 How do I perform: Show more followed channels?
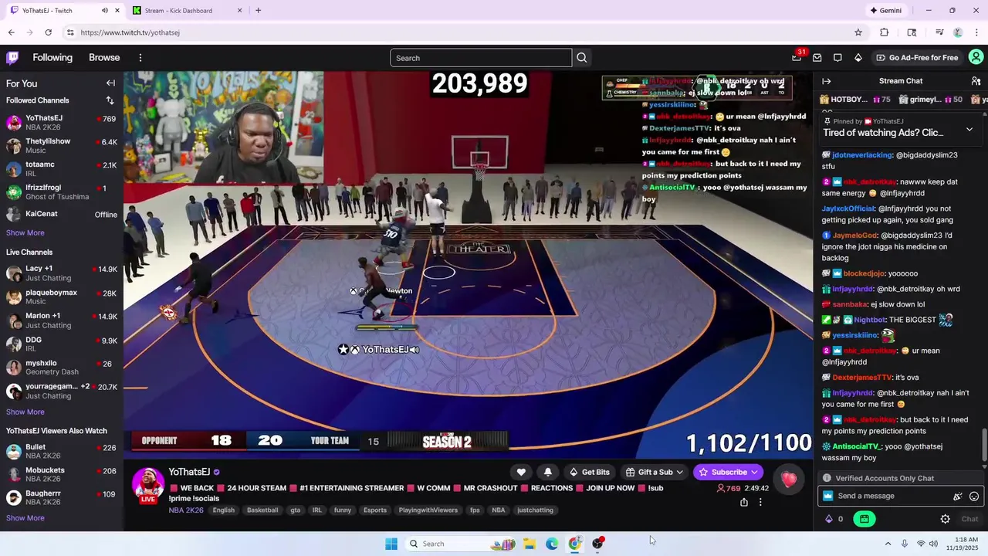point(25,232)
